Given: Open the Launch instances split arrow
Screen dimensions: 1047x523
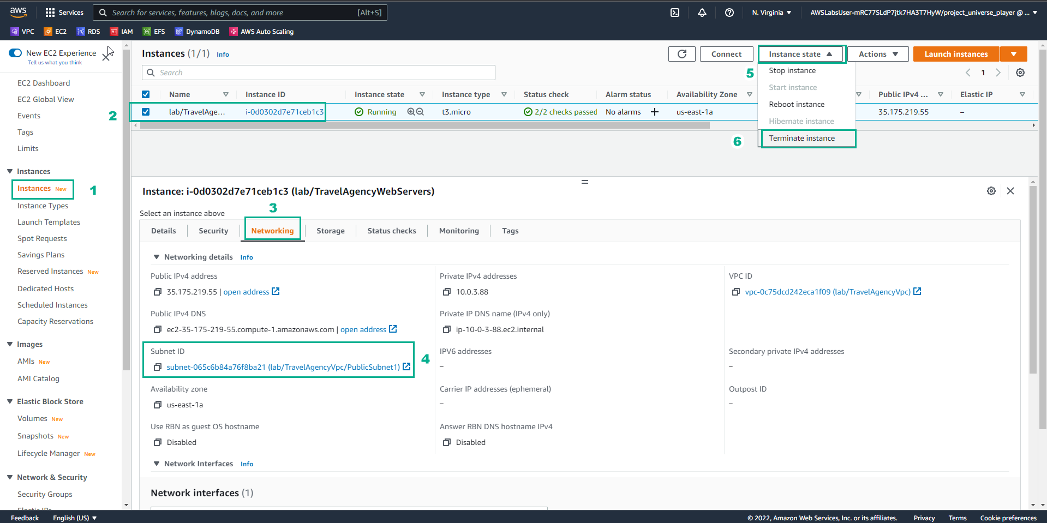Looking at the screenshot, I should pyautogui.click(x=1014, y=54).
